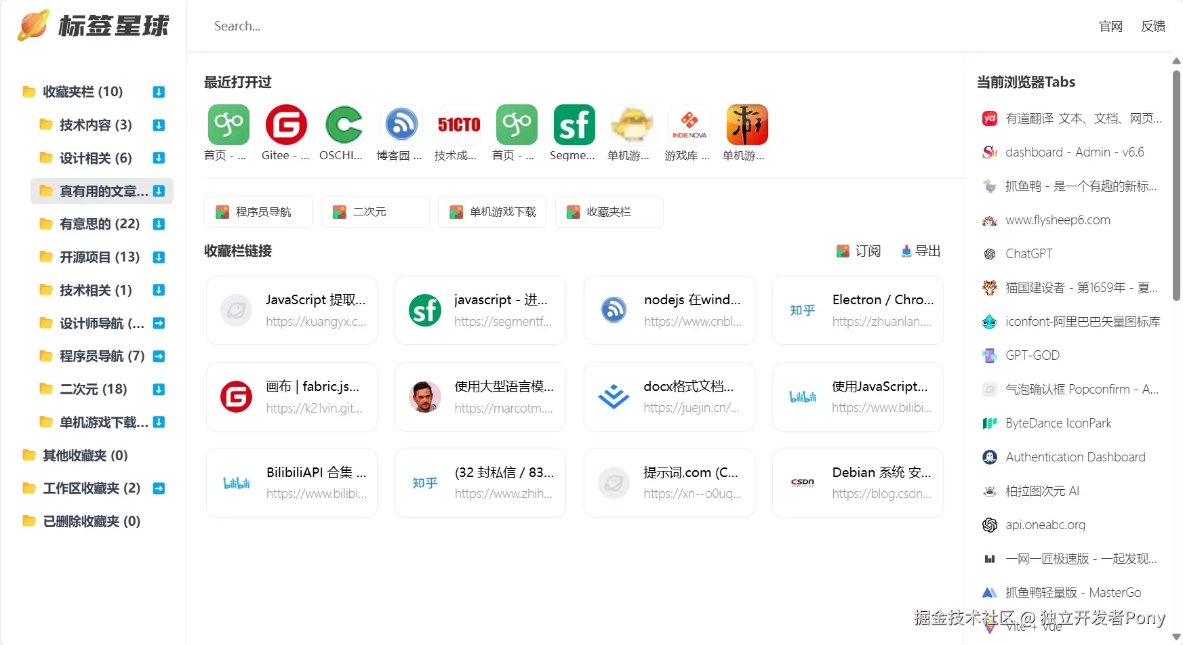
Task: Click the 收藏夹栏 tag button
Action: coord(609,211)
